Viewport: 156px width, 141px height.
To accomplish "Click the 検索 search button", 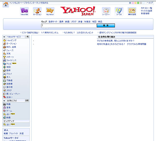I will pyautogui.click(x=106, y=25).
